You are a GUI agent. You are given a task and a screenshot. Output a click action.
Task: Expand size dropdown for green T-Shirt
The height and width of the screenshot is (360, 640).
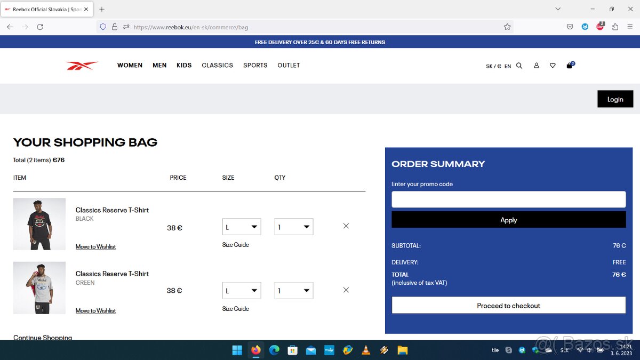coord(242,291)
